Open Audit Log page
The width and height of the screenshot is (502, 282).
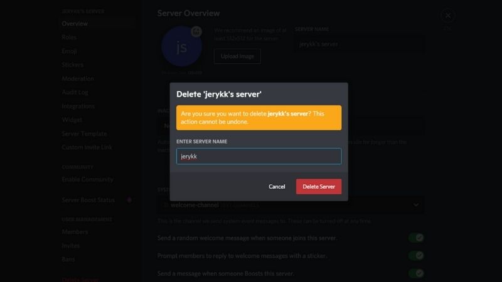[x=75, y=92]
